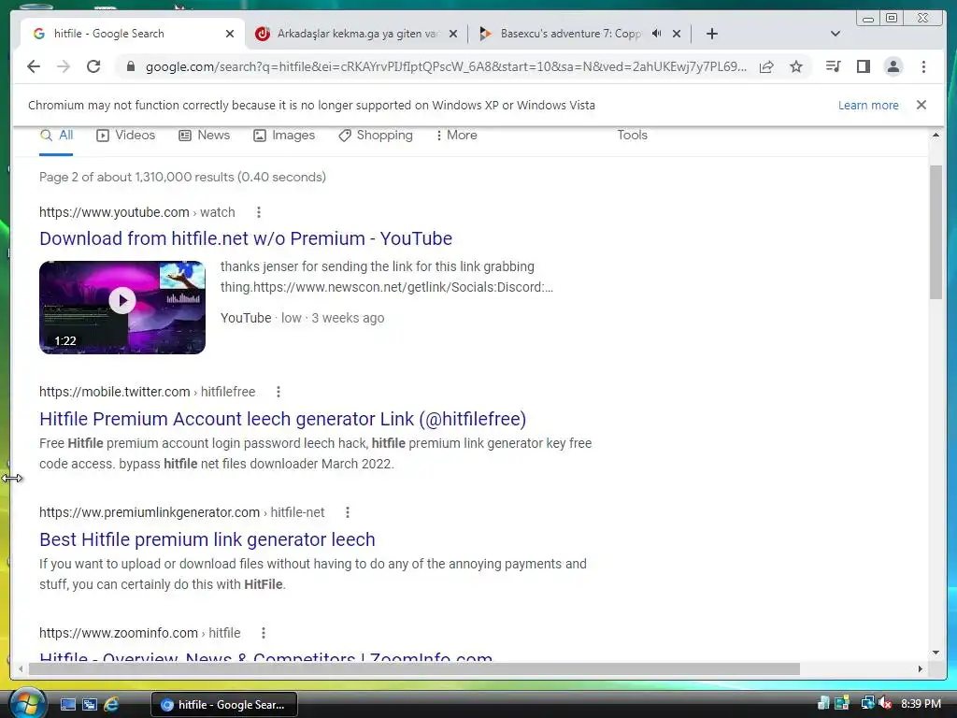The height and width of the screenshot is (718, 957).
Task: Click hitfile Google Search taskbar button
Action: tap(223, 705)
